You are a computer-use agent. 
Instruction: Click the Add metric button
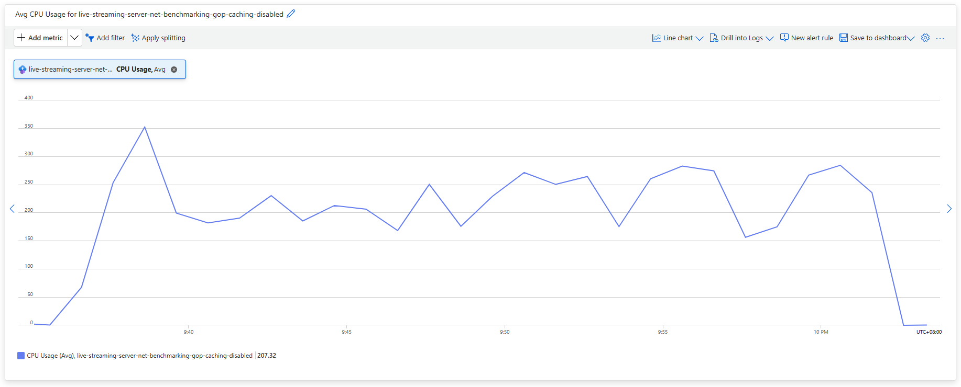(x=40, y=38)
